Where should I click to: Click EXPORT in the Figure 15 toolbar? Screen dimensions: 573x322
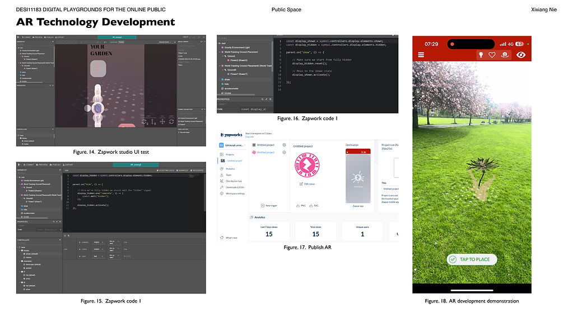[68, 165]
